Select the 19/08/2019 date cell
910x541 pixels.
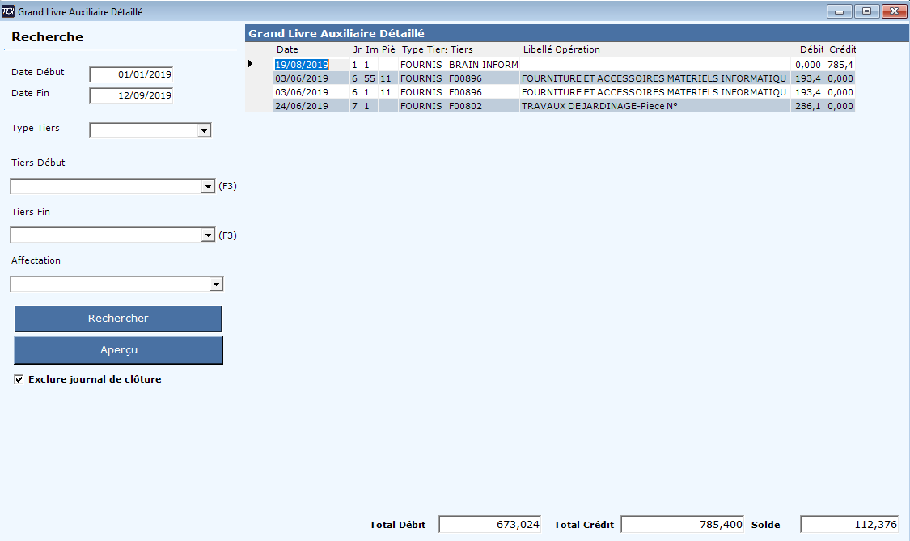point(311,65)
